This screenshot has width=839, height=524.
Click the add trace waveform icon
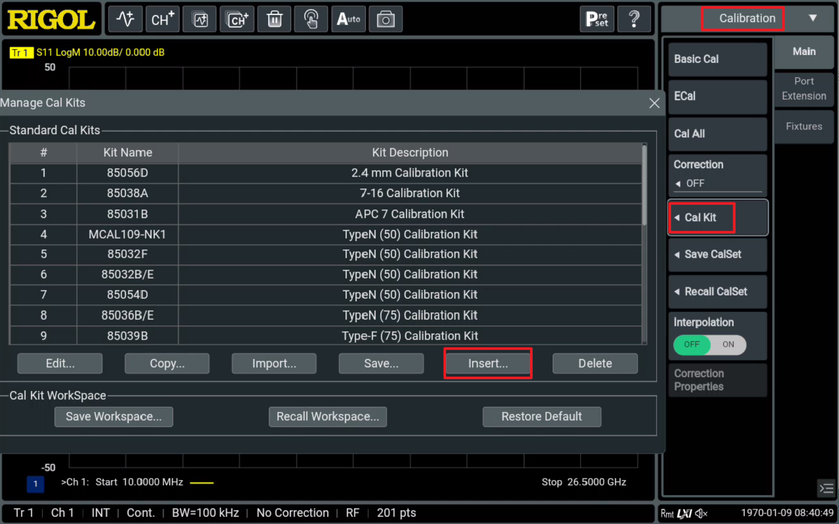(x=125, y=19)
